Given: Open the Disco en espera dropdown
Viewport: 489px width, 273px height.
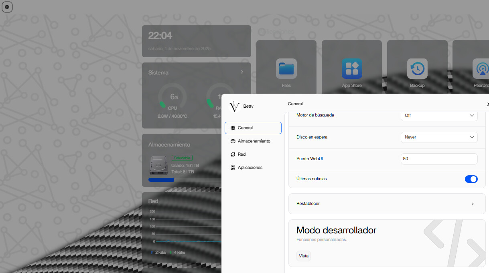Looking at the screenshot, I should coord(439,137).
